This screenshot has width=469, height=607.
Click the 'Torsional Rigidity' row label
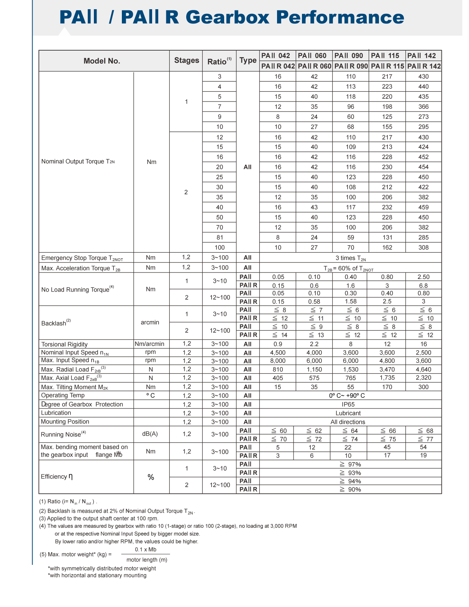64,344
